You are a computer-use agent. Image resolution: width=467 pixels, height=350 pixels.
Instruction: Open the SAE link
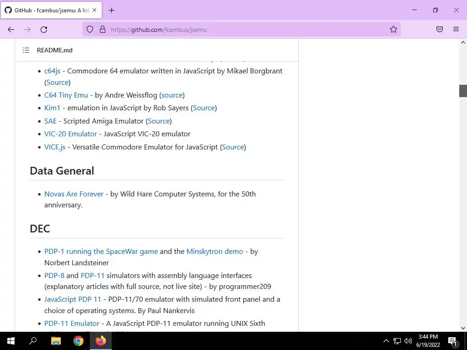[x=50, y=121]
